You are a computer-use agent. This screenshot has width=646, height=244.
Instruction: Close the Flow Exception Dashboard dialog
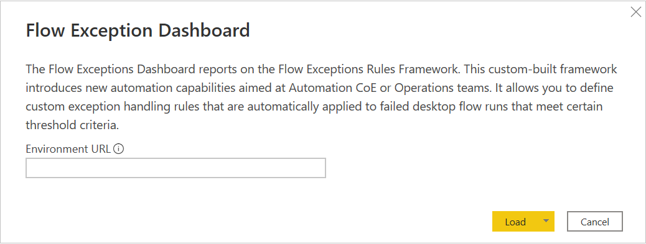635,12
